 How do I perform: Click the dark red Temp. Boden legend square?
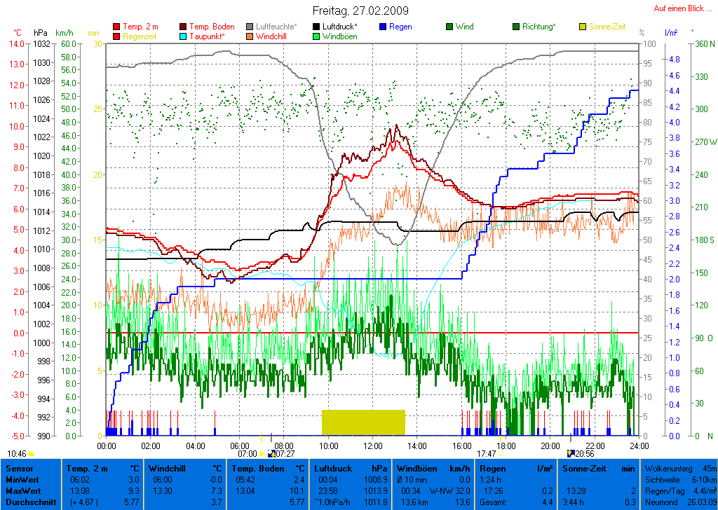[x=184, y=27]
